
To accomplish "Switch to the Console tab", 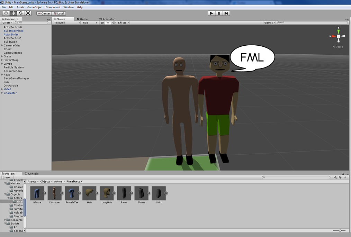I will coord(32,174).
